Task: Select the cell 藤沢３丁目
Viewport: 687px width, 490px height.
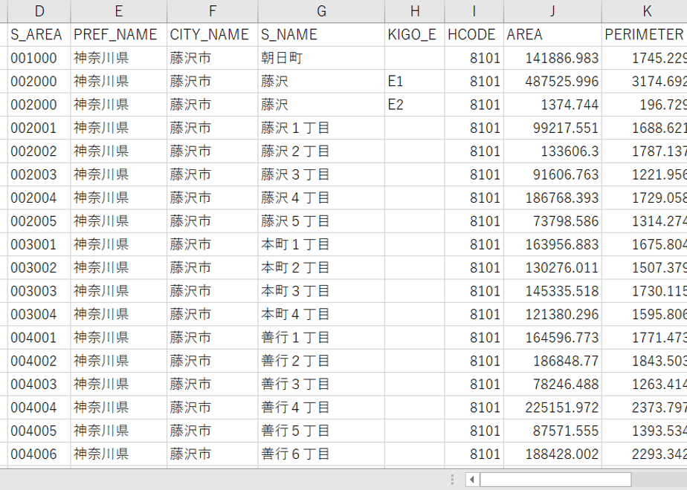Action: 321,174
